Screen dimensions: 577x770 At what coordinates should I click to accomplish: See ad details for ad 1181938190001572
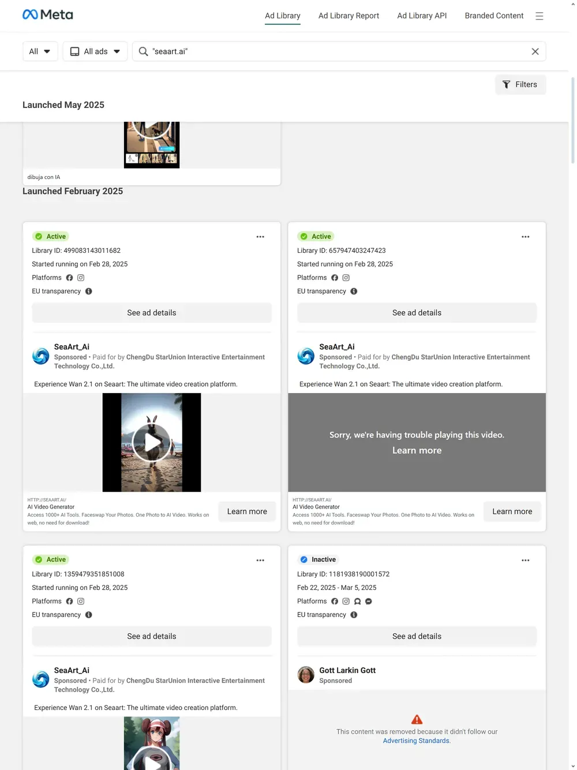[417, 636]
